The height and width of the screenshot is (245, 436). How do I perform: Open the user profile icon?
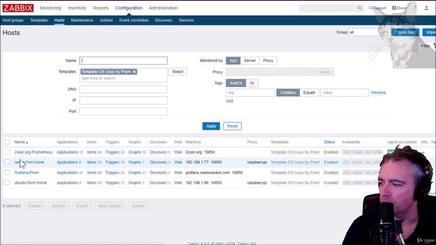(426, 8)
